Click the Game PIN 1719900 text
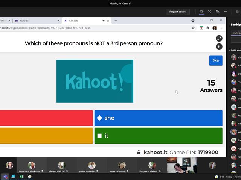241x180 pixels. pos(194,153)
